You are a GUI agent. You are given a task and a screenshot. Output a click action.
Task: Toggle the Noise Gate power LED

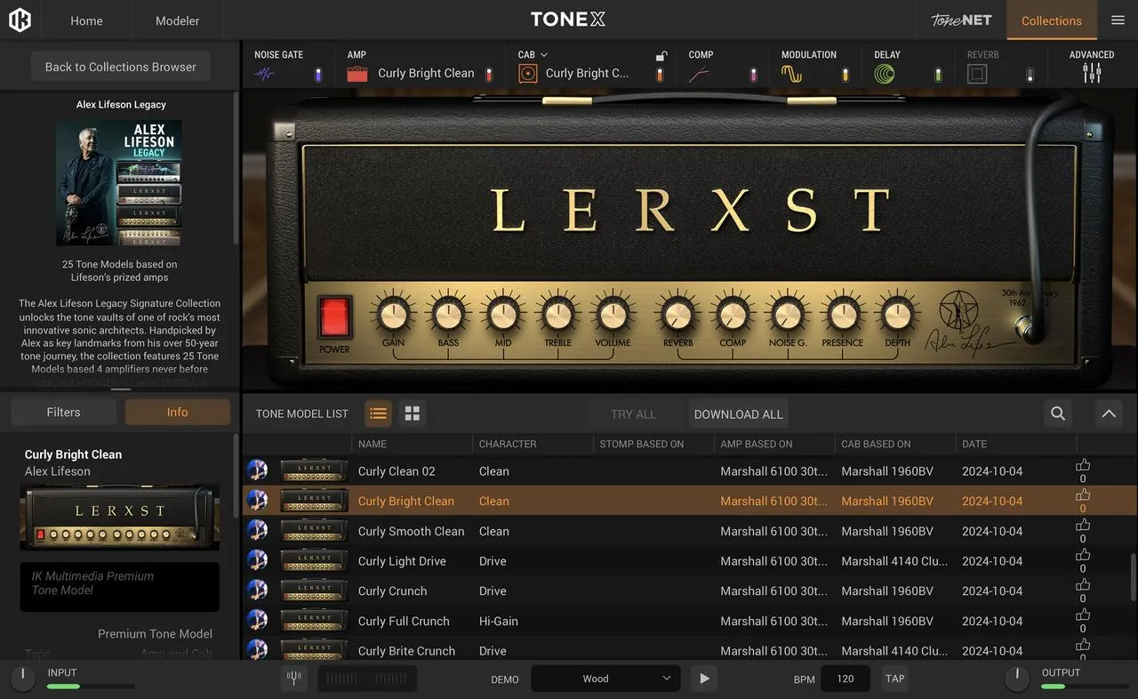point(318,75)
